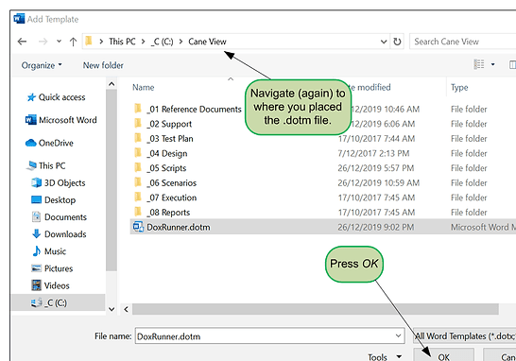Expand the address bar history dropdown
This screenshot has width=516, height=361.
pyautogui.click(x=384, y=42)
